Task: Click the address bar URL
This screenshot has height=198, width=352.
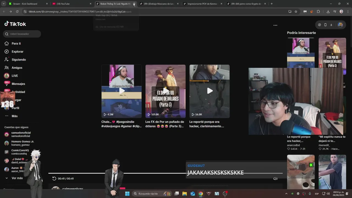Action: 77,12
